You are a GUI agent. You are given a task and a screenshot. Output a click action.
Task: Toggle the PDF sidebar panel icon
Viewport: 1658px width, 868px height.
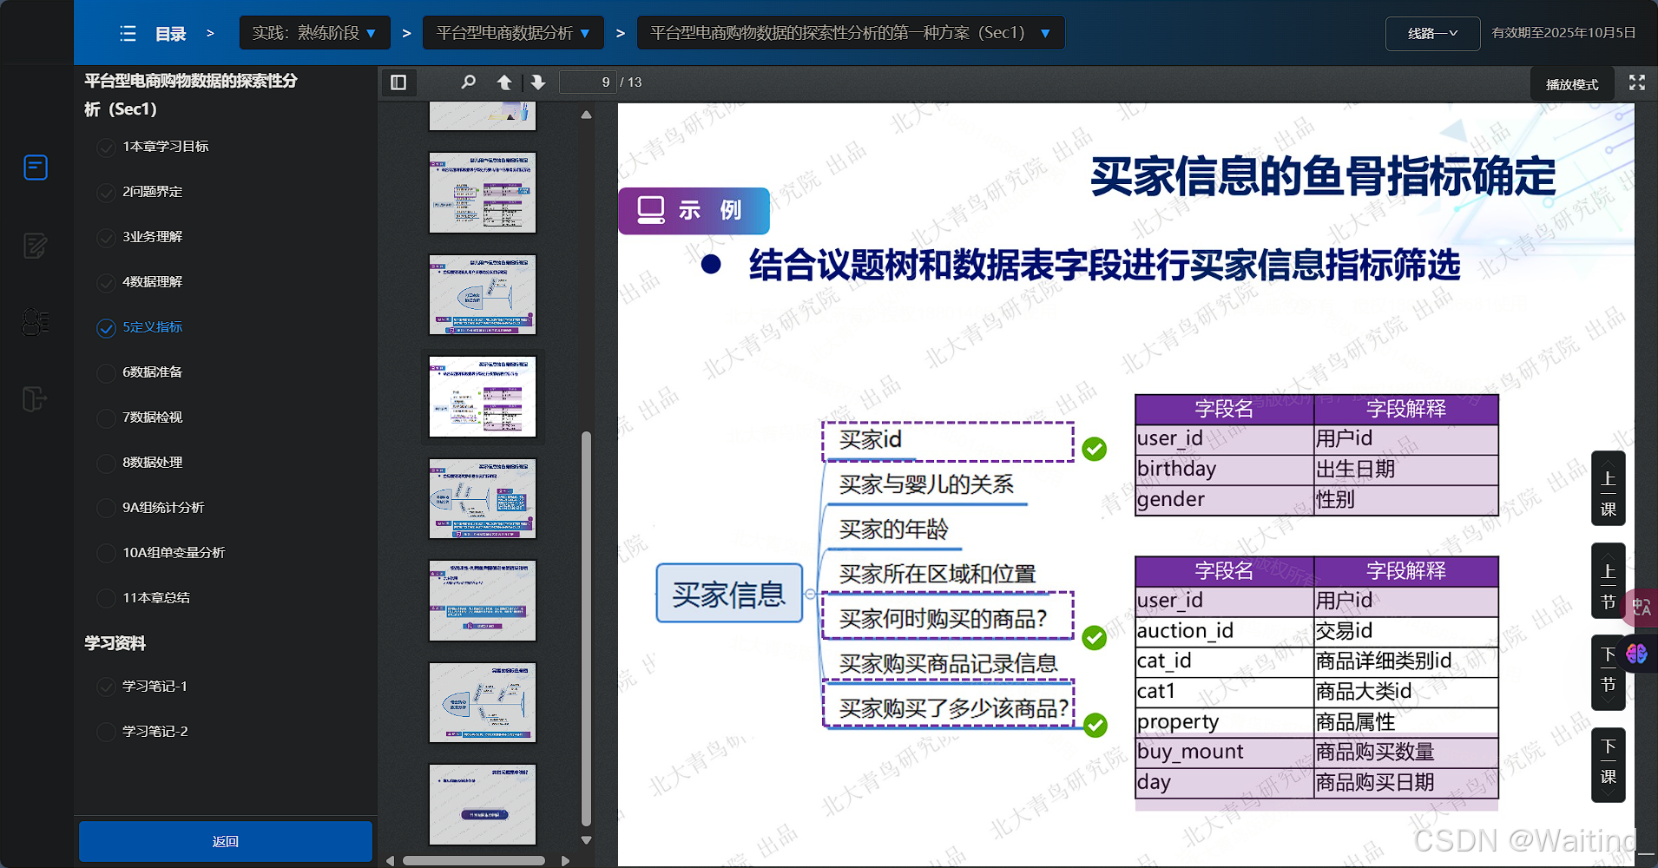[x=398, y=82]
